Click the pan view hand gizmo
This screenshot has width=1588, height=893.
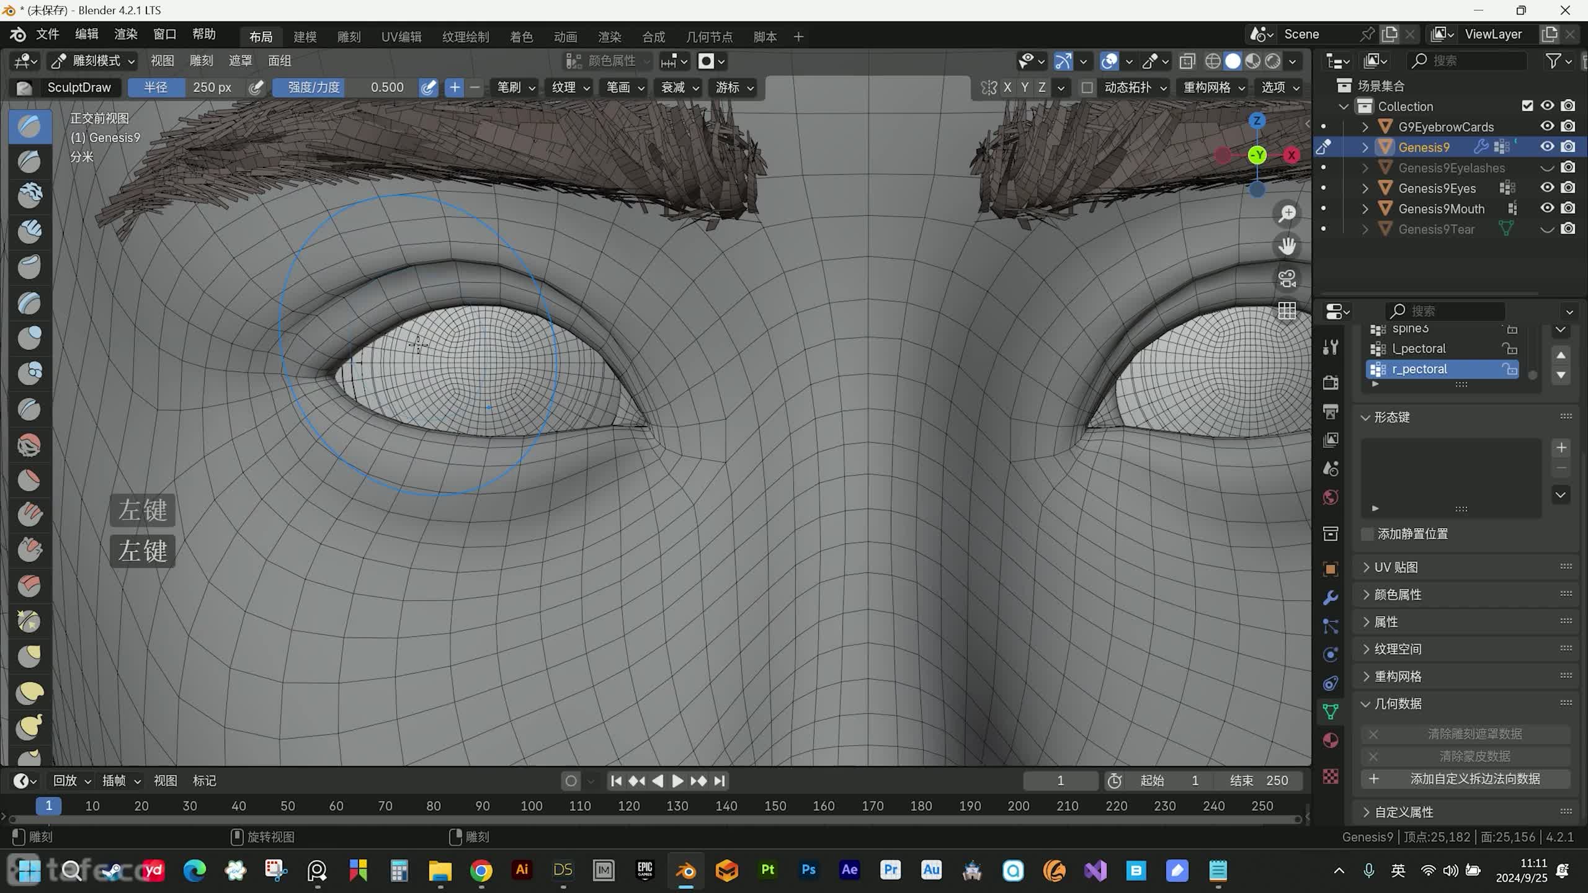[x=1287, y=246]
